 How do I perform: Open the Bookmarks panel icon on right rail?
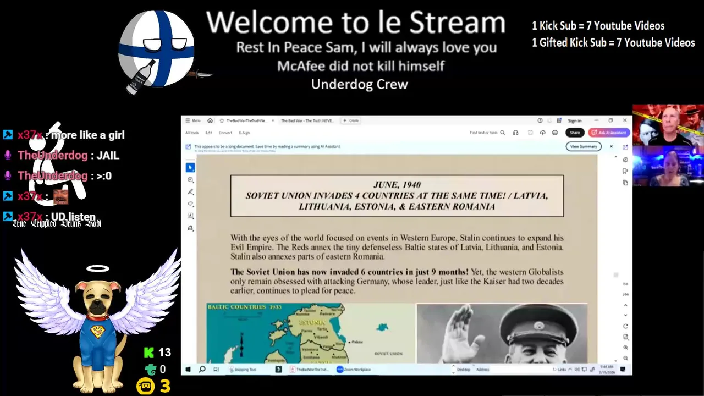pyautogui.click(x=625, y=171)
